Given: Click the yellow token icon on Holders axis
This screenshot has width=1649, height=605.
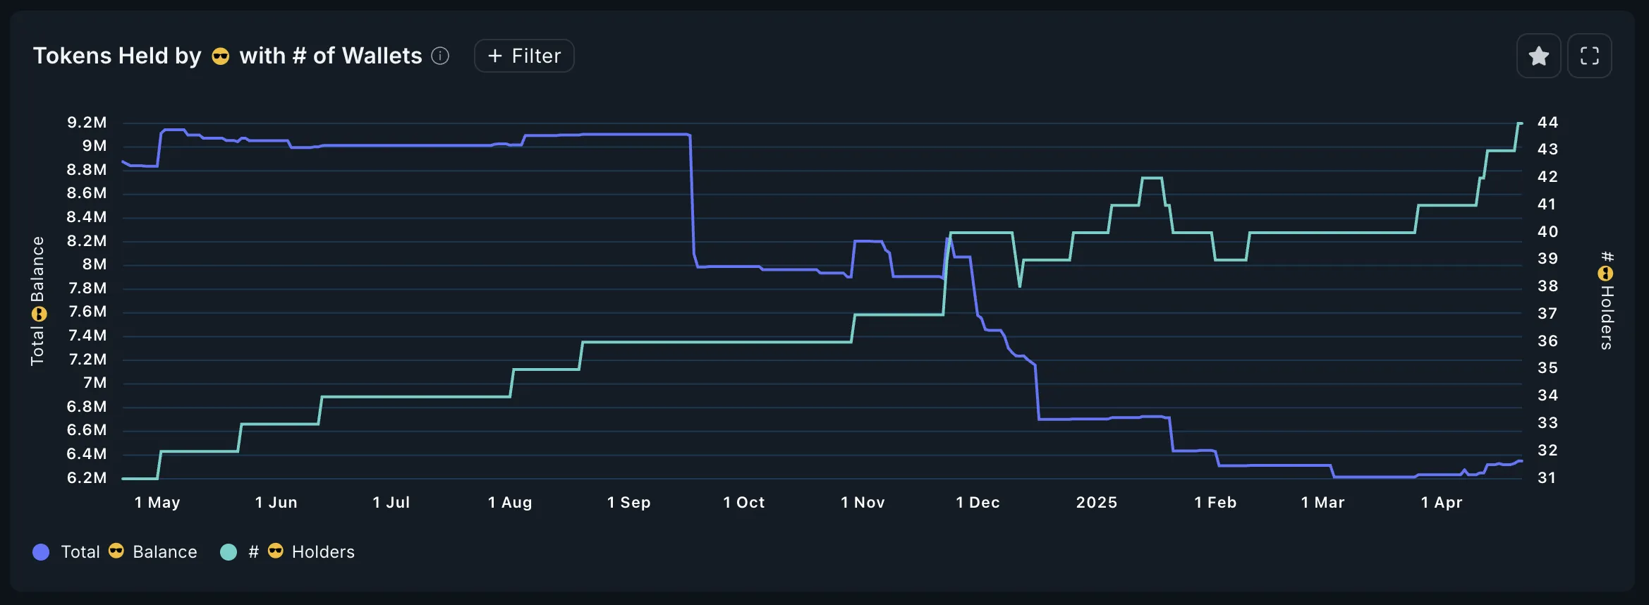Looking at the screenshot, I should coord(1606,273).
